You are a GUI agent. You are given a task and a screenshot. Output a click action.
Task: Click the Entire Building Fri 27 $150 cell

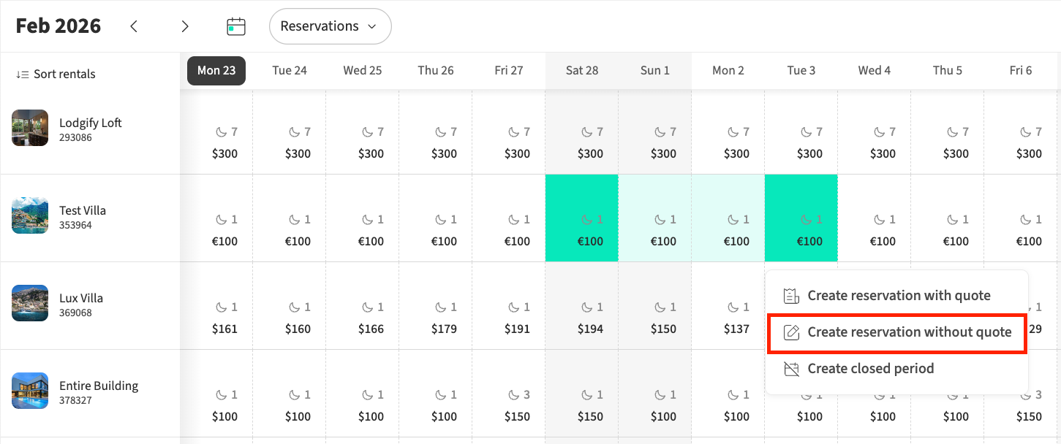click(509, 405)
